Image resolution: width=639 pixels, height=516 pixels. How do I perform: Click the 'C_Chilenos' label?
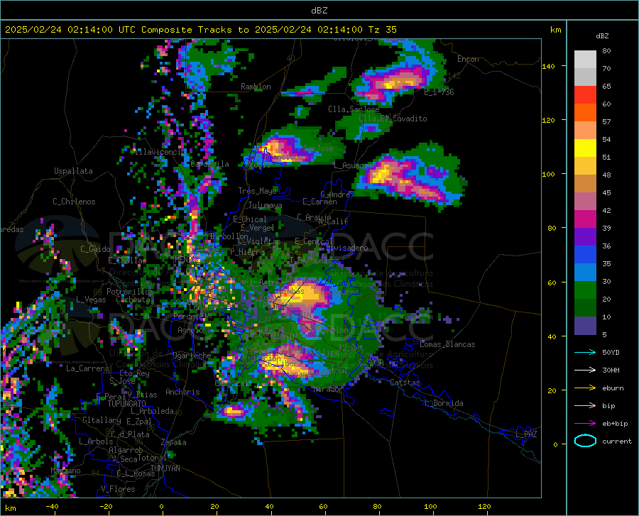click(x=74, y=202)
